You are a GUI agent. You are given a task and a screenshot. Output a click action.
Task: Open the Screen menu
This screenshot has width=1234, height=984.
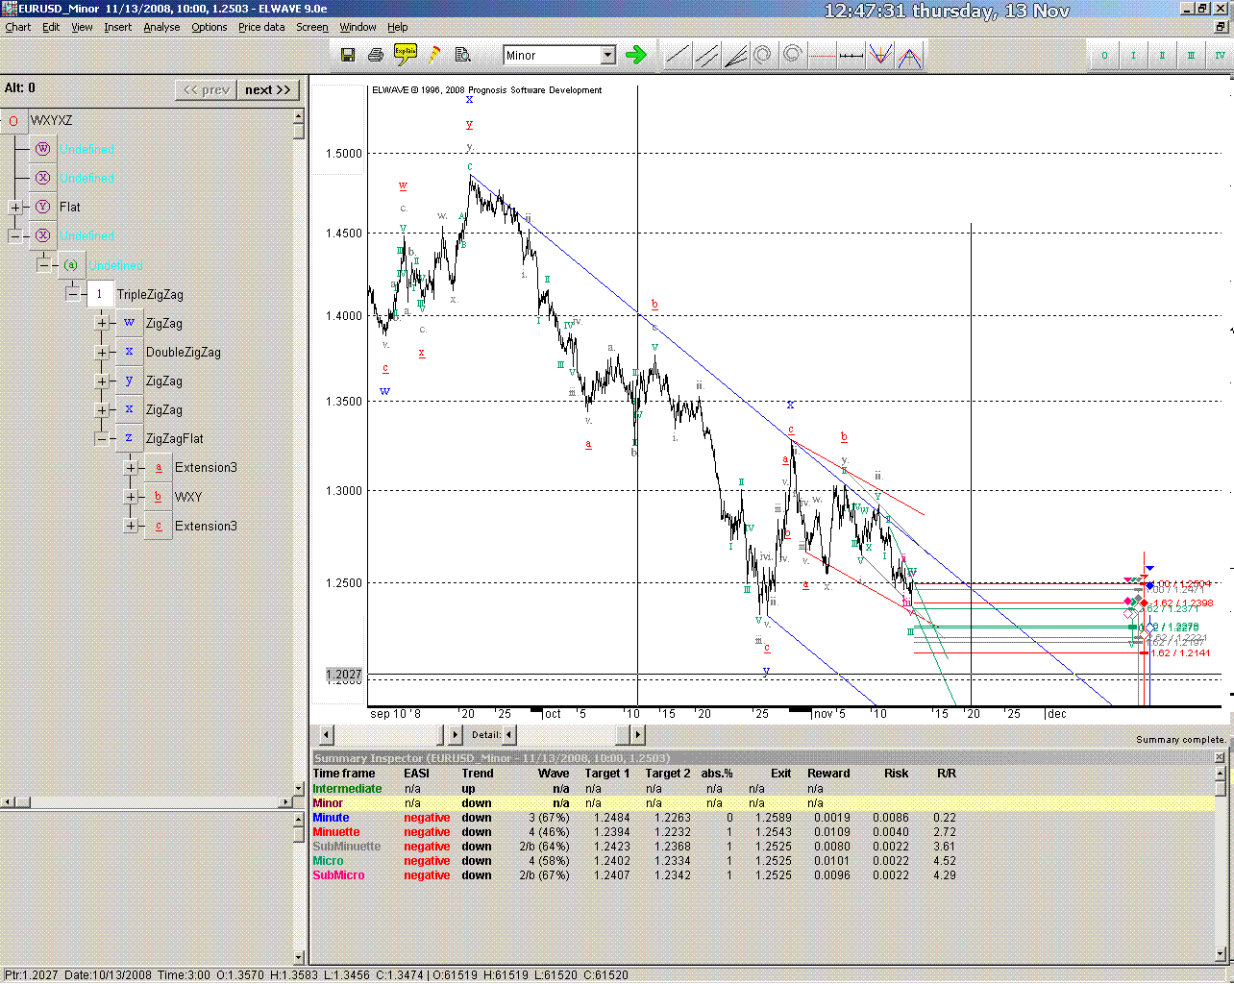click(311, 27)
